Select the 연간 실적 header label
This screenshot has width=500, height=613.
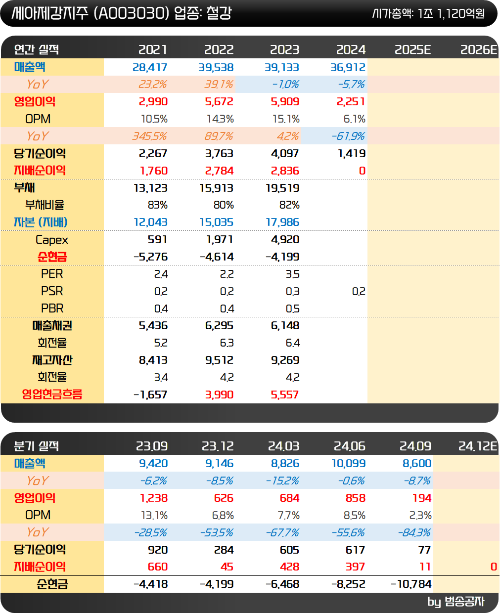point(37,49)
